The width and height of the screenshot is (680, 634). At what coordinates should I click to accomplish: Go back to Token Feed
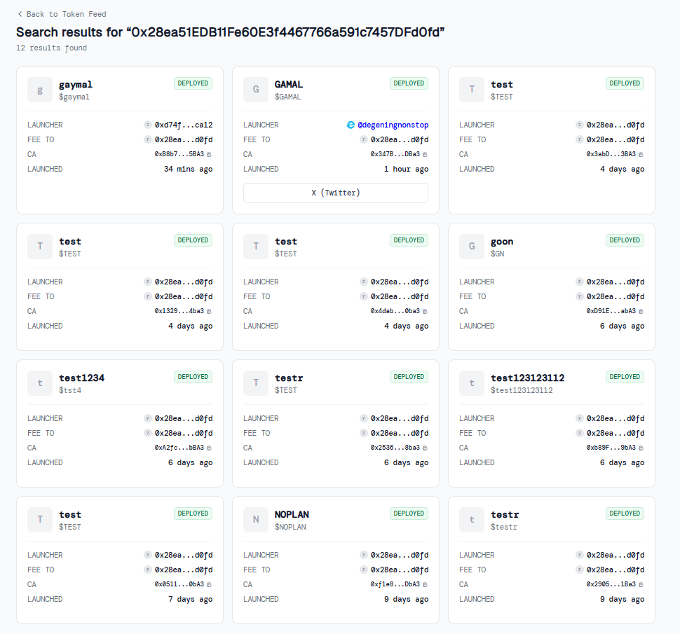click(62, 14)
